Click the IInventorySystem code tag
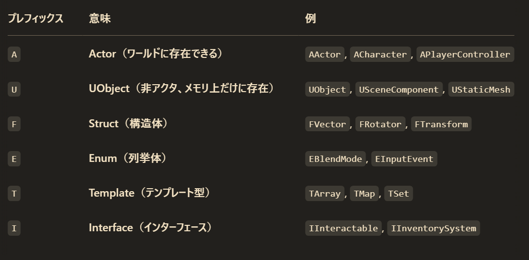This screenshot has width=529, height=260. pyautogui.click(x=434, y=228)
